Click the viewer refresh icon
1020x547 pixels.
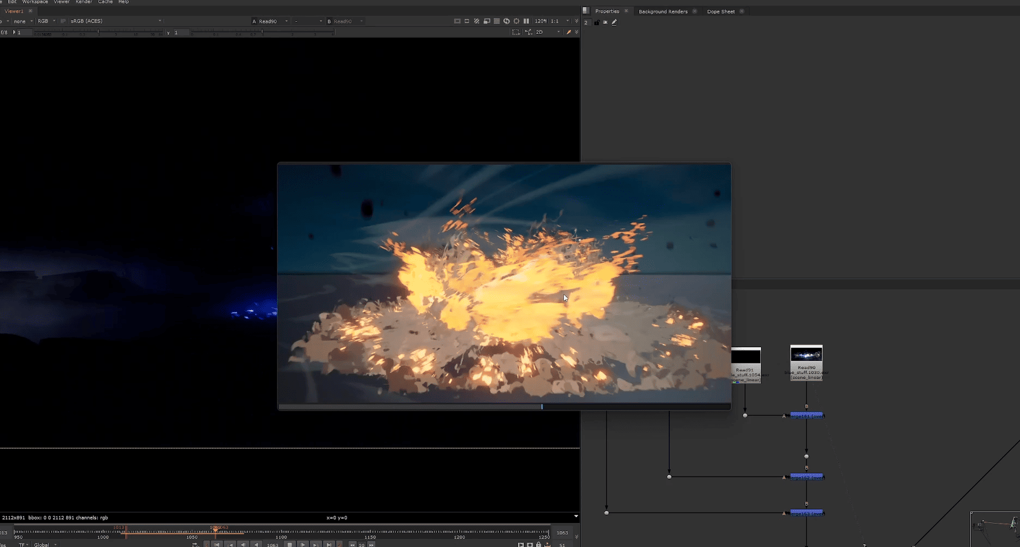(506, 21)
